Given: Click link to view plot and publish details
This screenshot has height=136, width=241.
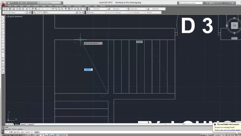Looking at the screenshot, I should (x=227, y=130).
